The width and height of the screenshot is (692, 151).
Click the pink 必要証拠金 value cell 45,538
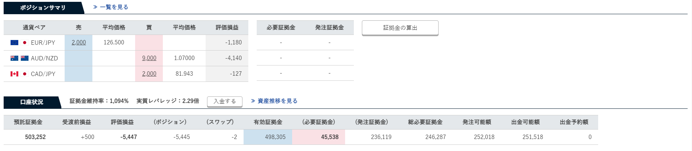(318, 137)
